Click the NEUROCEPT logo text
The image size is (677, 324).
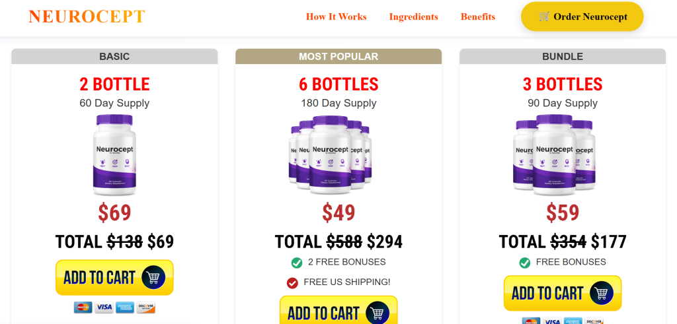click(87, 16)
